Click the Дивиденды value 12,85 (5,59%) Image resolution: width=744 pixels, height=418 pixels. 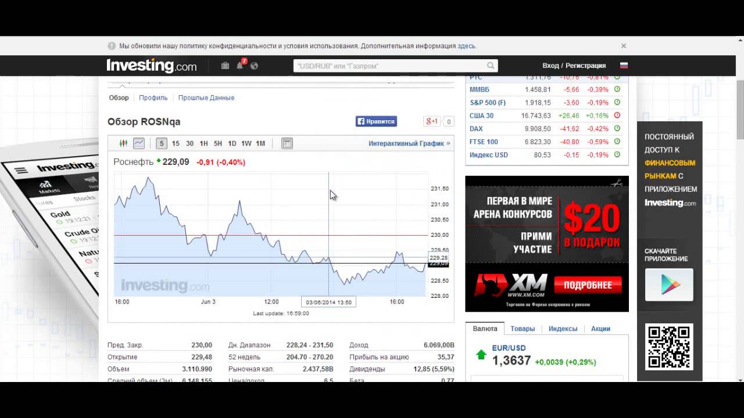point(434,369)
